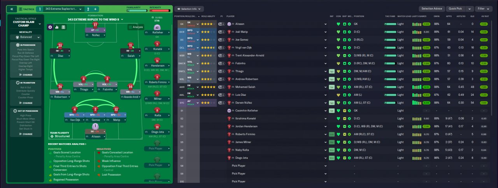Viewport: 498px width, 188px height.
Task: Click the player view icon above the pitch
Action: (51, 27)
